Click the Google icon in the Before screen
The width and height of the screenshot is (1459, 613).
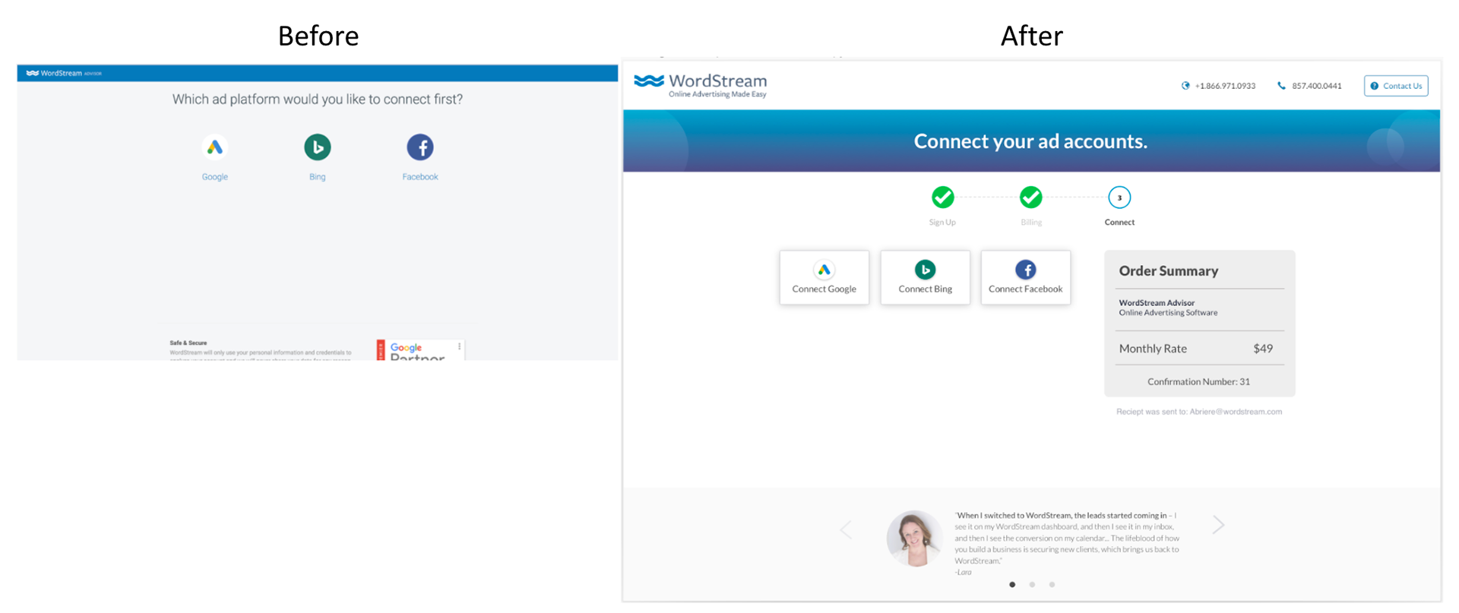[x=215, y=147]
